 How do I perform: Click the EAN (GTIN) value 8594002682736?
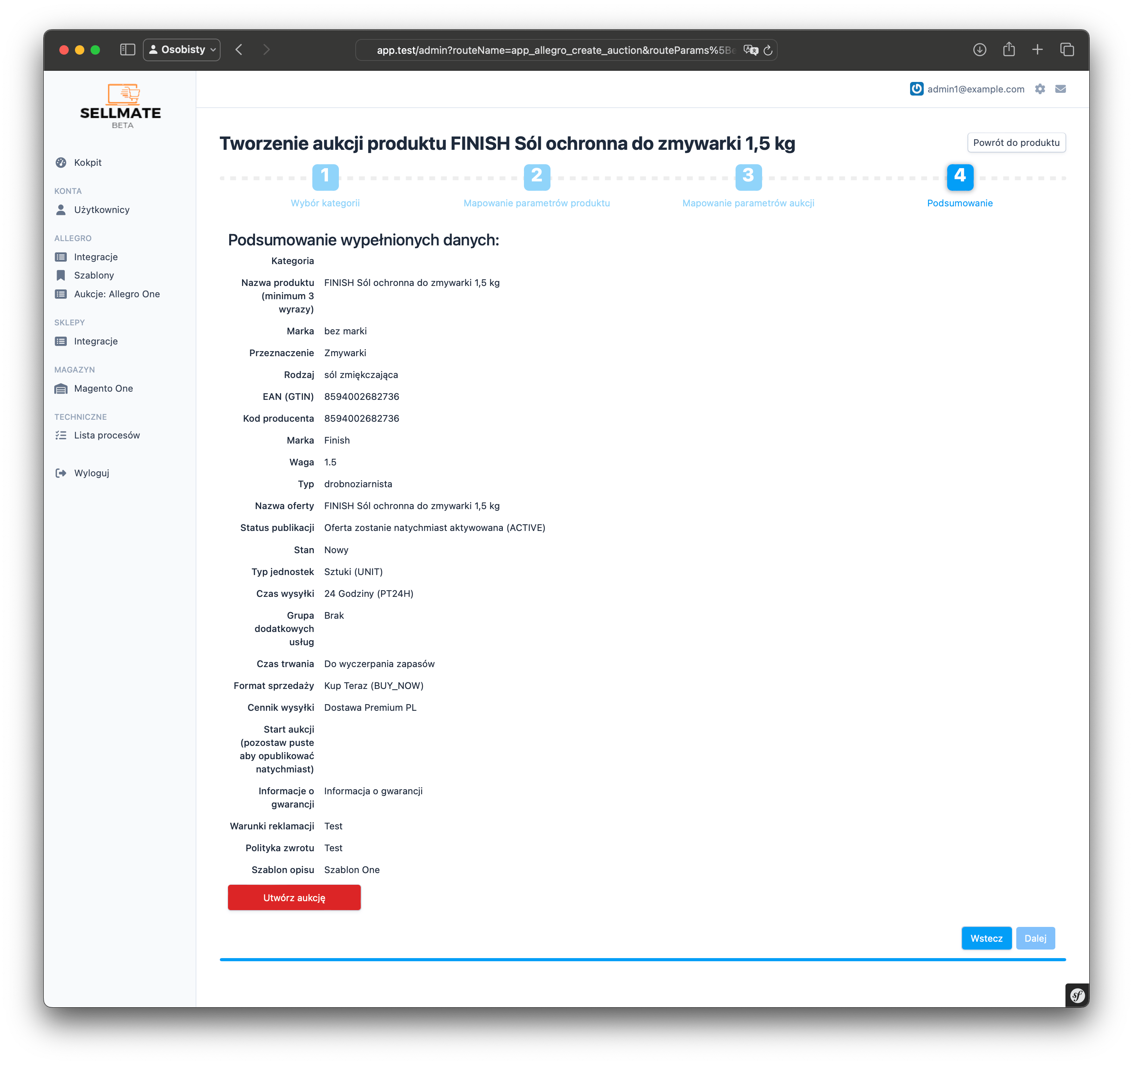coord(362,396)
